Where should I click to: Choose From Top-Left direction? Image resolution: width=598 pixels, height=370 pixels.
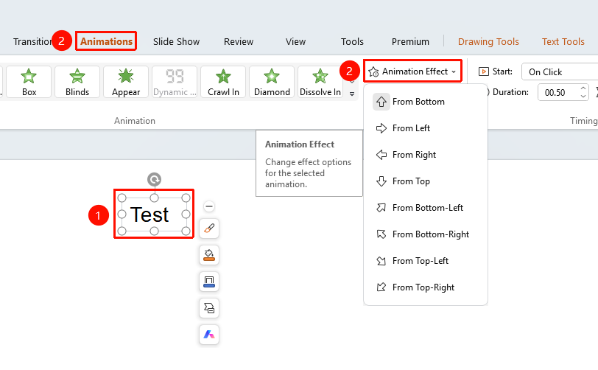pos(426,261)
